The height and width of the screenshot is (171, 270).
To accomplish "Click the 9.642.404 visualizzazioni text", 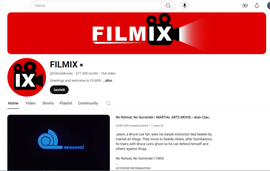I will (132, 126).
